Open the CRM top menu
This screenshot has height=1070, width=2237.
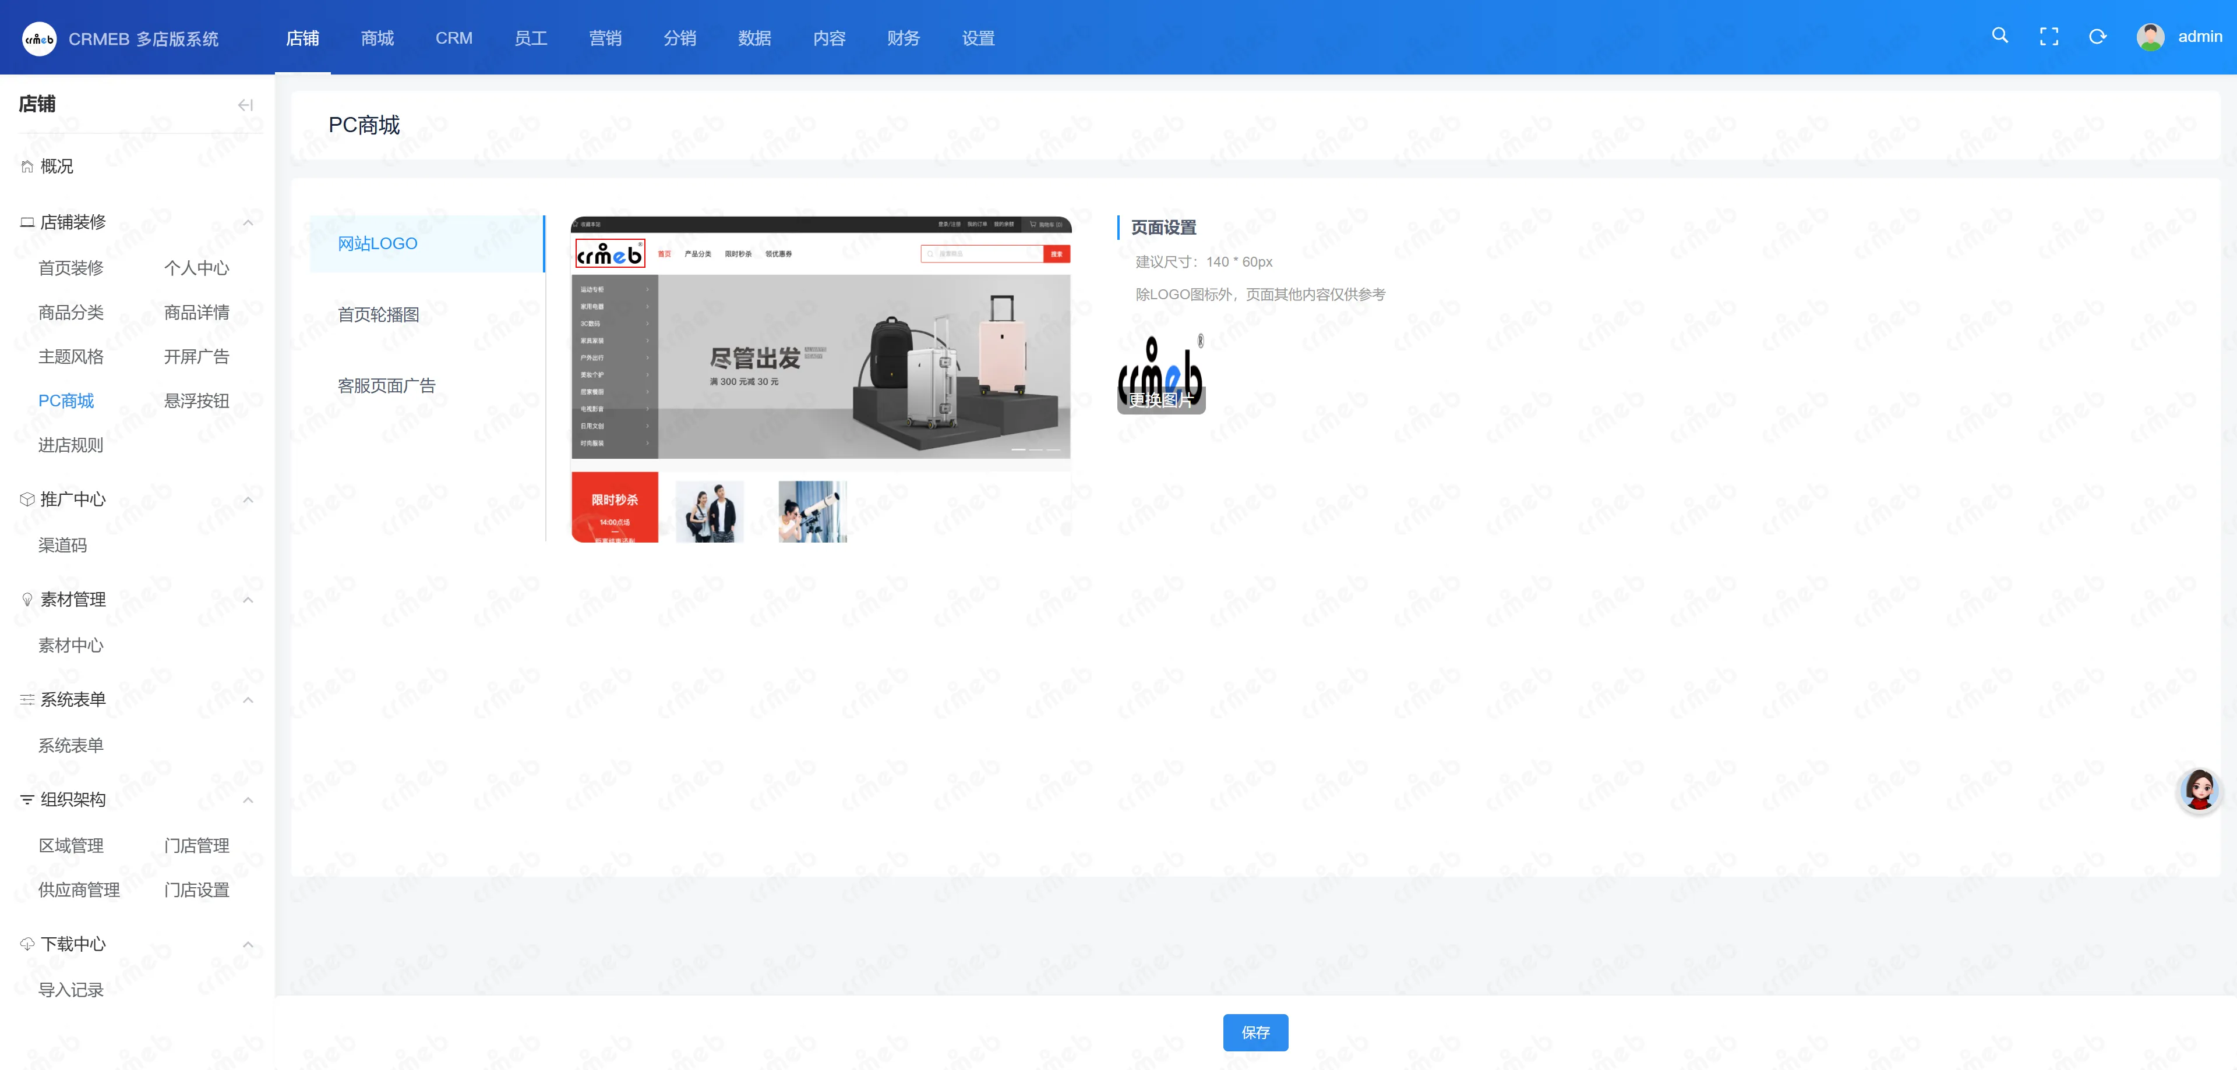click(453, 38)
